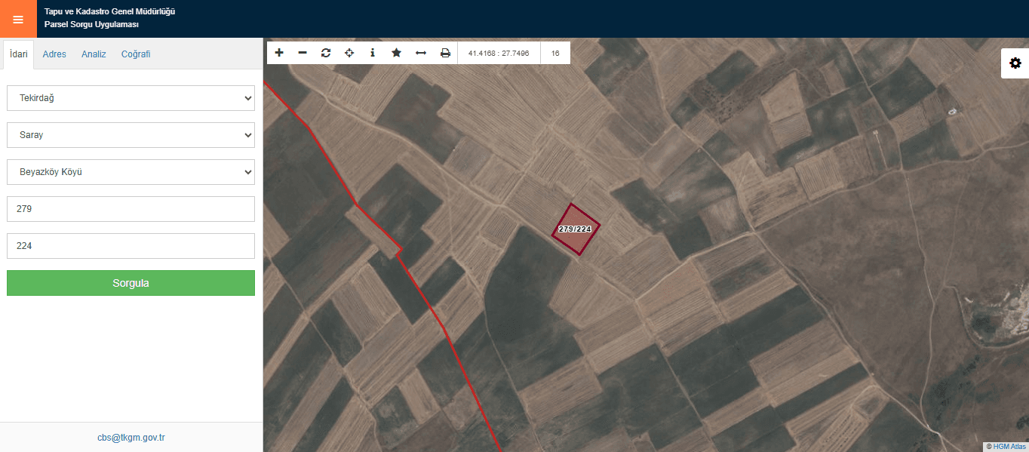Follow the HGM Atlas attribution link
The height and width of the screenshot is (452, 1029).
(1009, 447)
